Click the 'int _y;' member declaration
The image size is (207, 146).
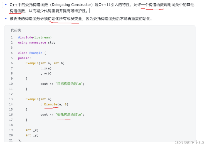[x=32, y=135]
